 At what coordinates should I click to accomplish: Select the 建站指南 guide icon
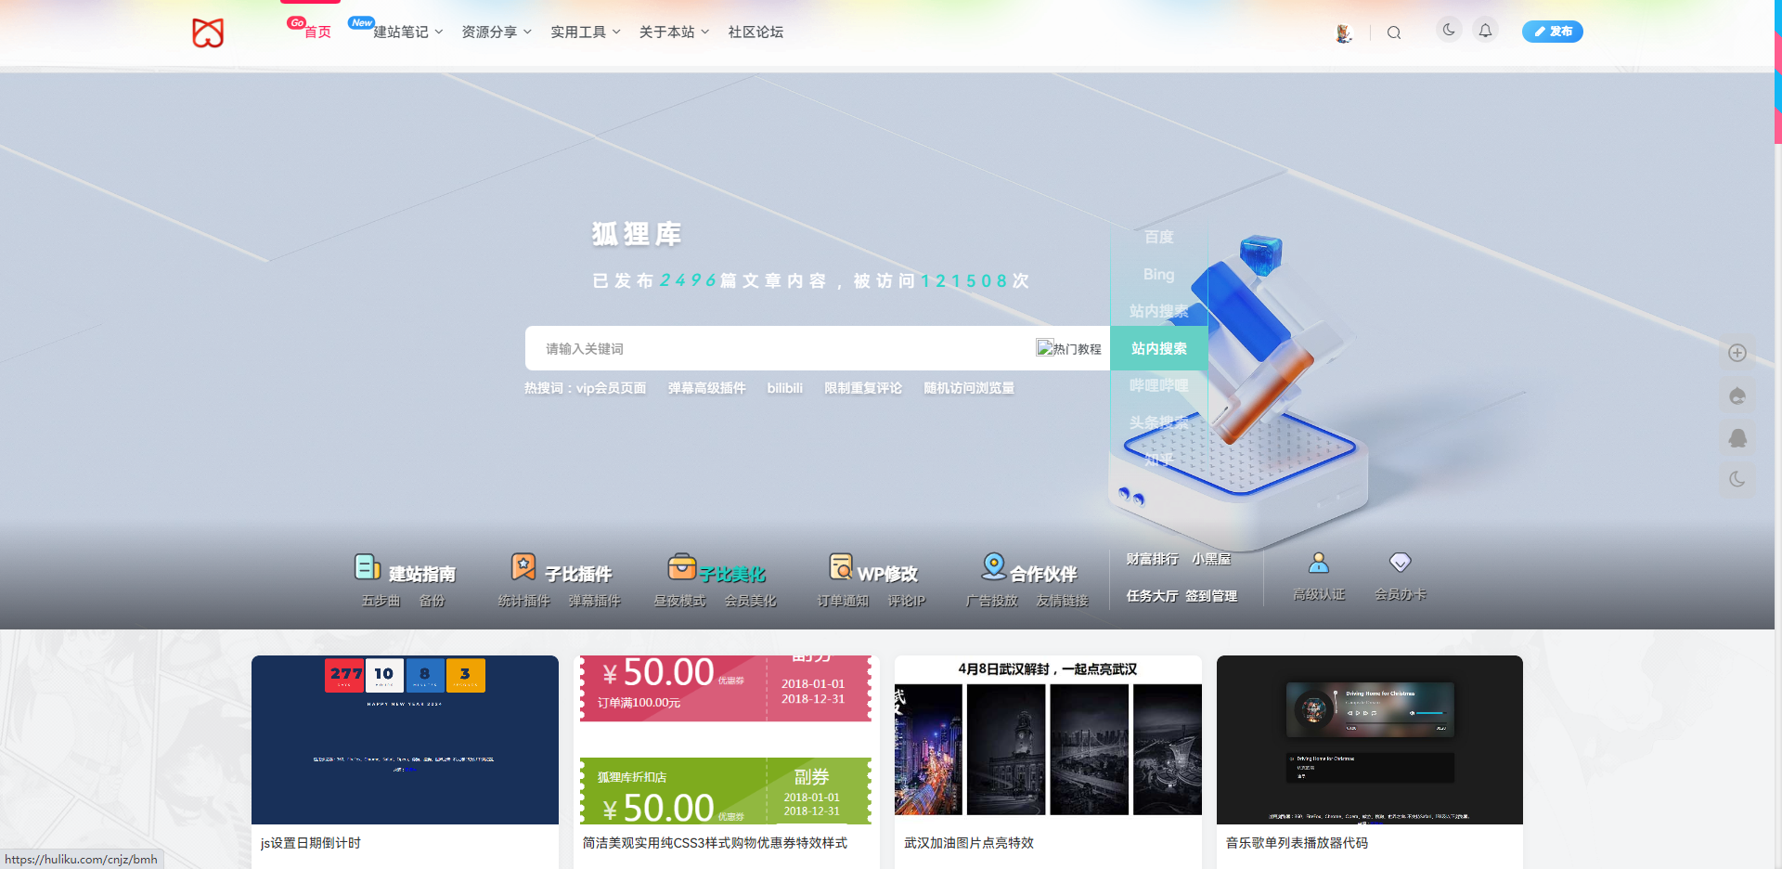tap(368, 566)
